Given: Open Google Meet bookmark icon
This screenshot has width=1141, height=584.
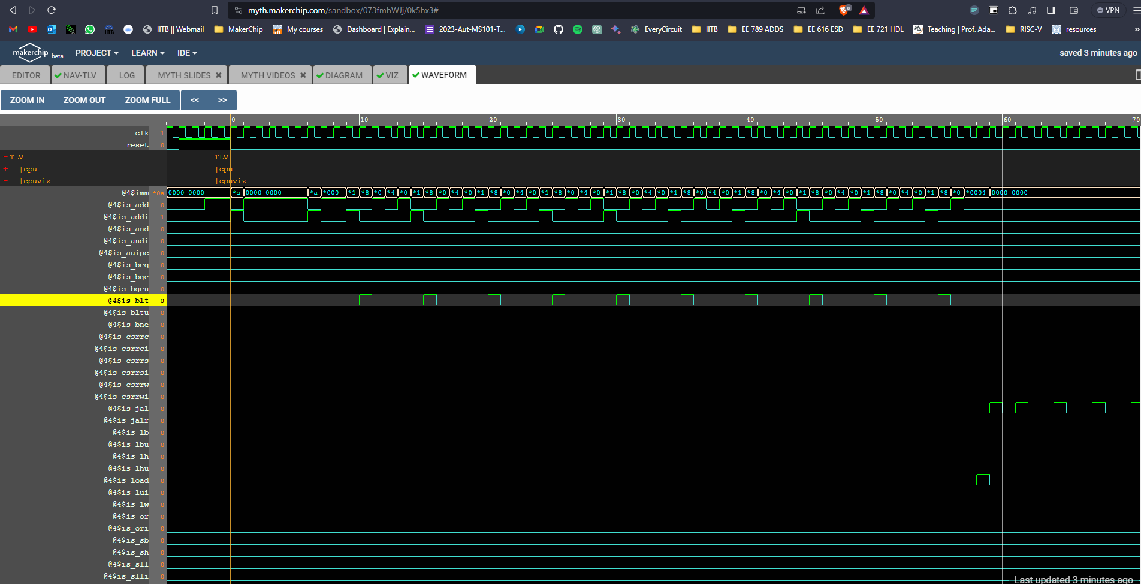Looking at the screenshot, I should tap(539, 29).
